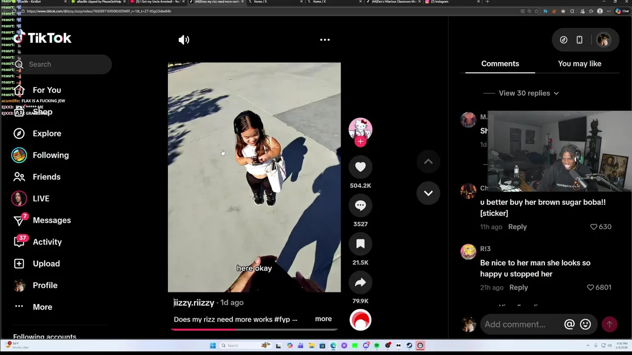632x355 pixels.
Task: Reply to the Be nice to her comment
Action: 518,287
